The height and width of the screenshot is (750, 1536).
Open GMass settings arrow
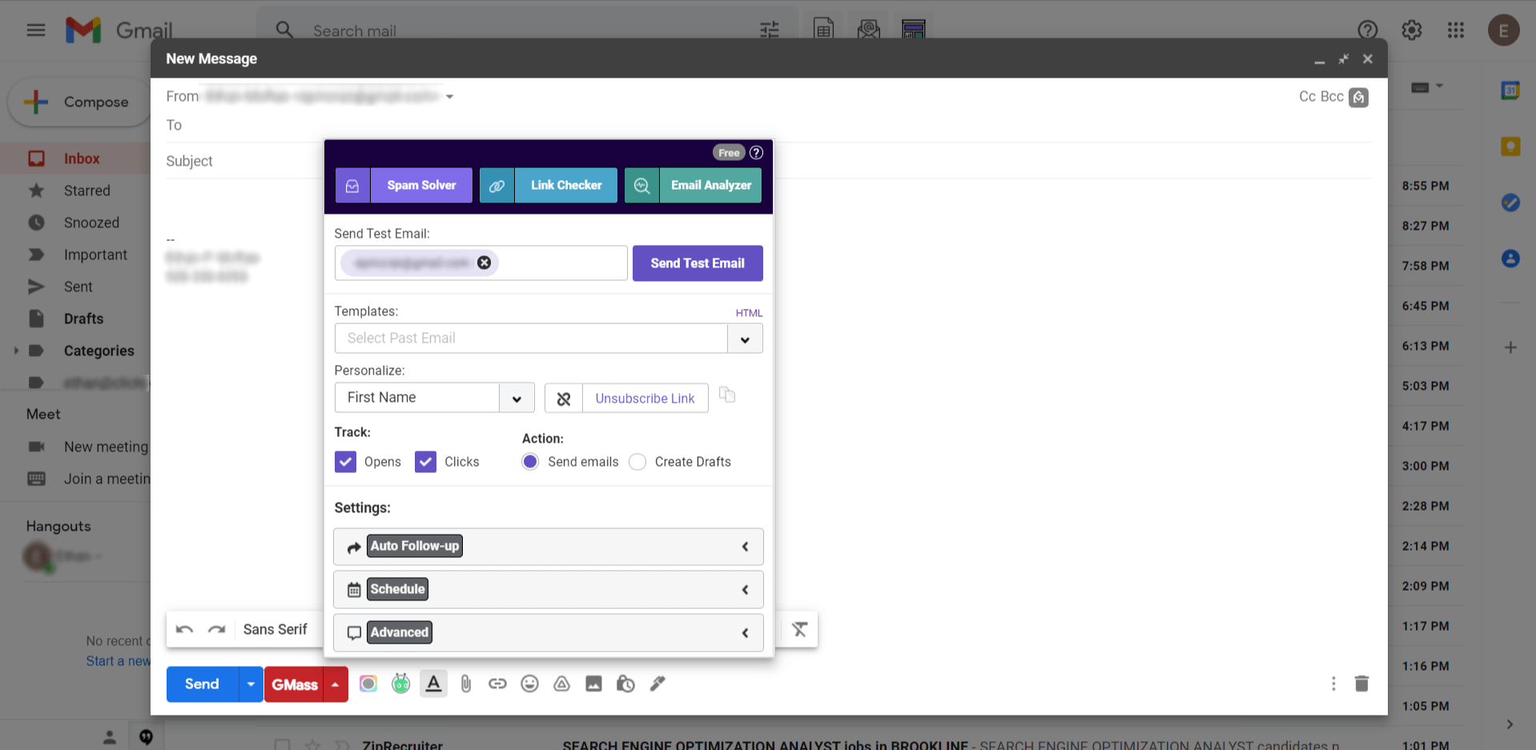pyautogui.click(x=336, y=684)
